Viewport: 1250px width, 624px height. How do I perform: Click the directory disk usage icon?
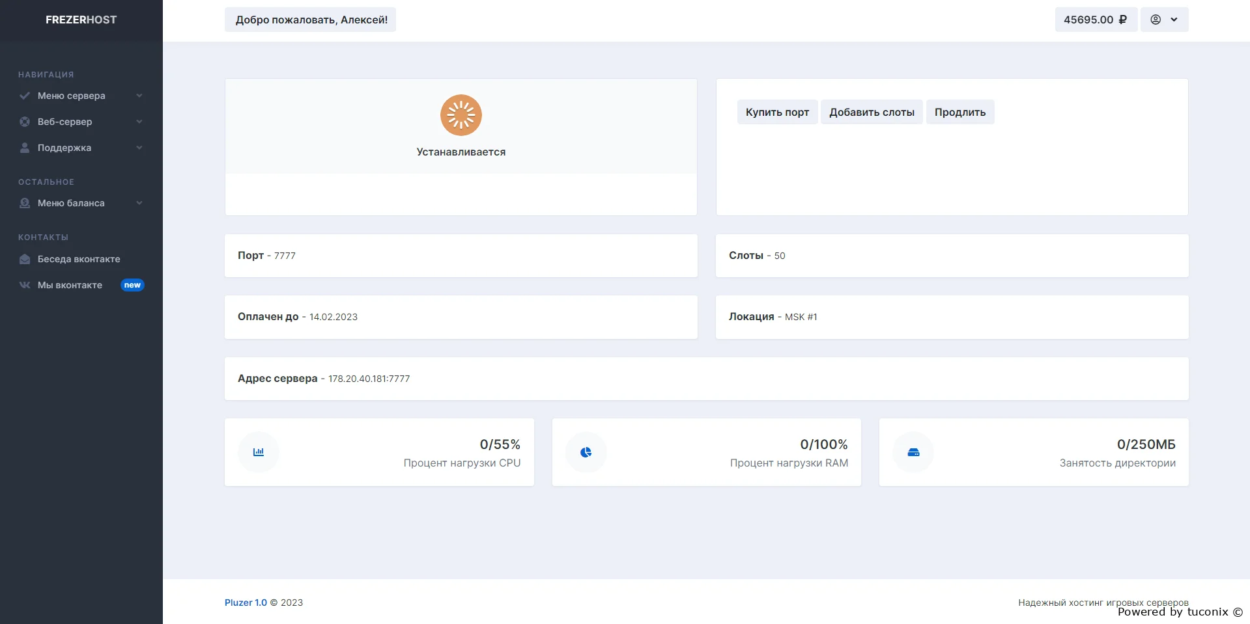coord(913,452)
